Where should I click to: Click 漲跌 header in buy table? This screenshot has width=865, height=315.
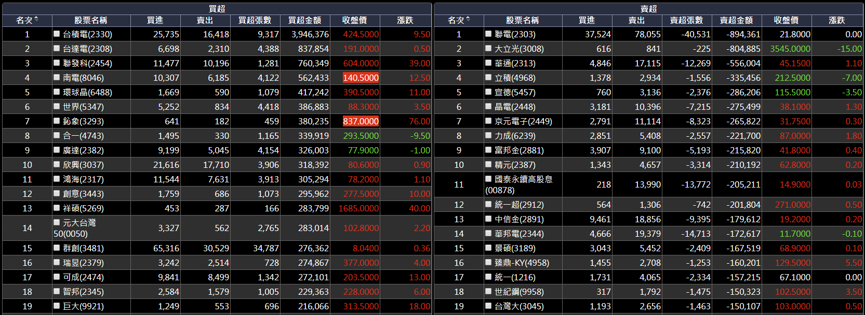(x=405, y=20)
